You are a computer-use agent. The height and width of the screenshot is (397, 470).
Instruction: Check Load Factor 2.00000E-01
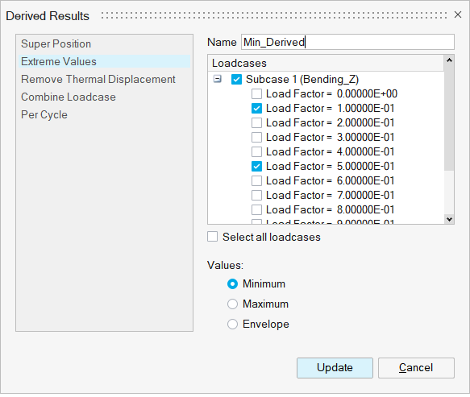click(x=256, y=122)
